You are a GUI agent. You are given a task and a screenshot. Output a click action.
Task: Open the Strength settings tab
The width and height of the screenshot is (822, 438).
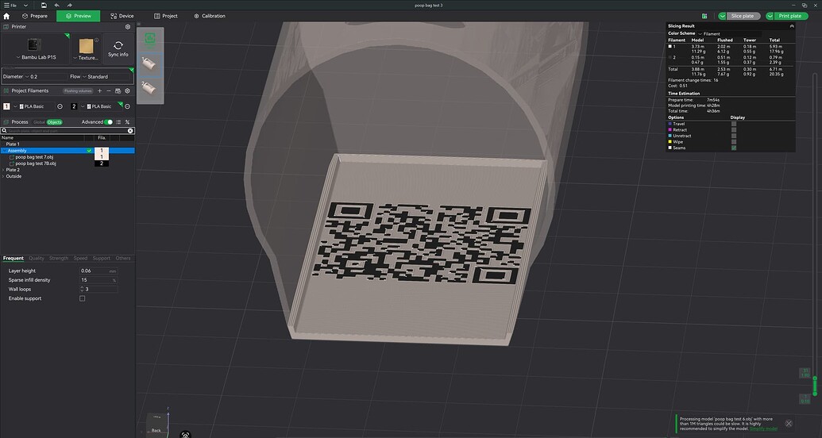point(59,259)
